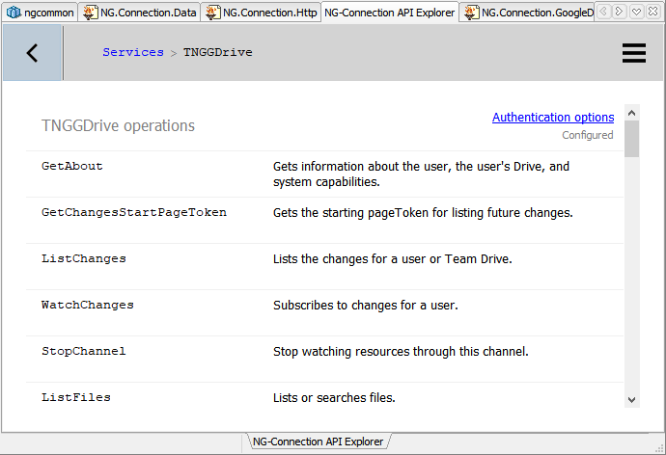Image resolution: width=666 pixels, height=455 pixels.
Task: Close the current tab with X button
Action: coord(653,12)
